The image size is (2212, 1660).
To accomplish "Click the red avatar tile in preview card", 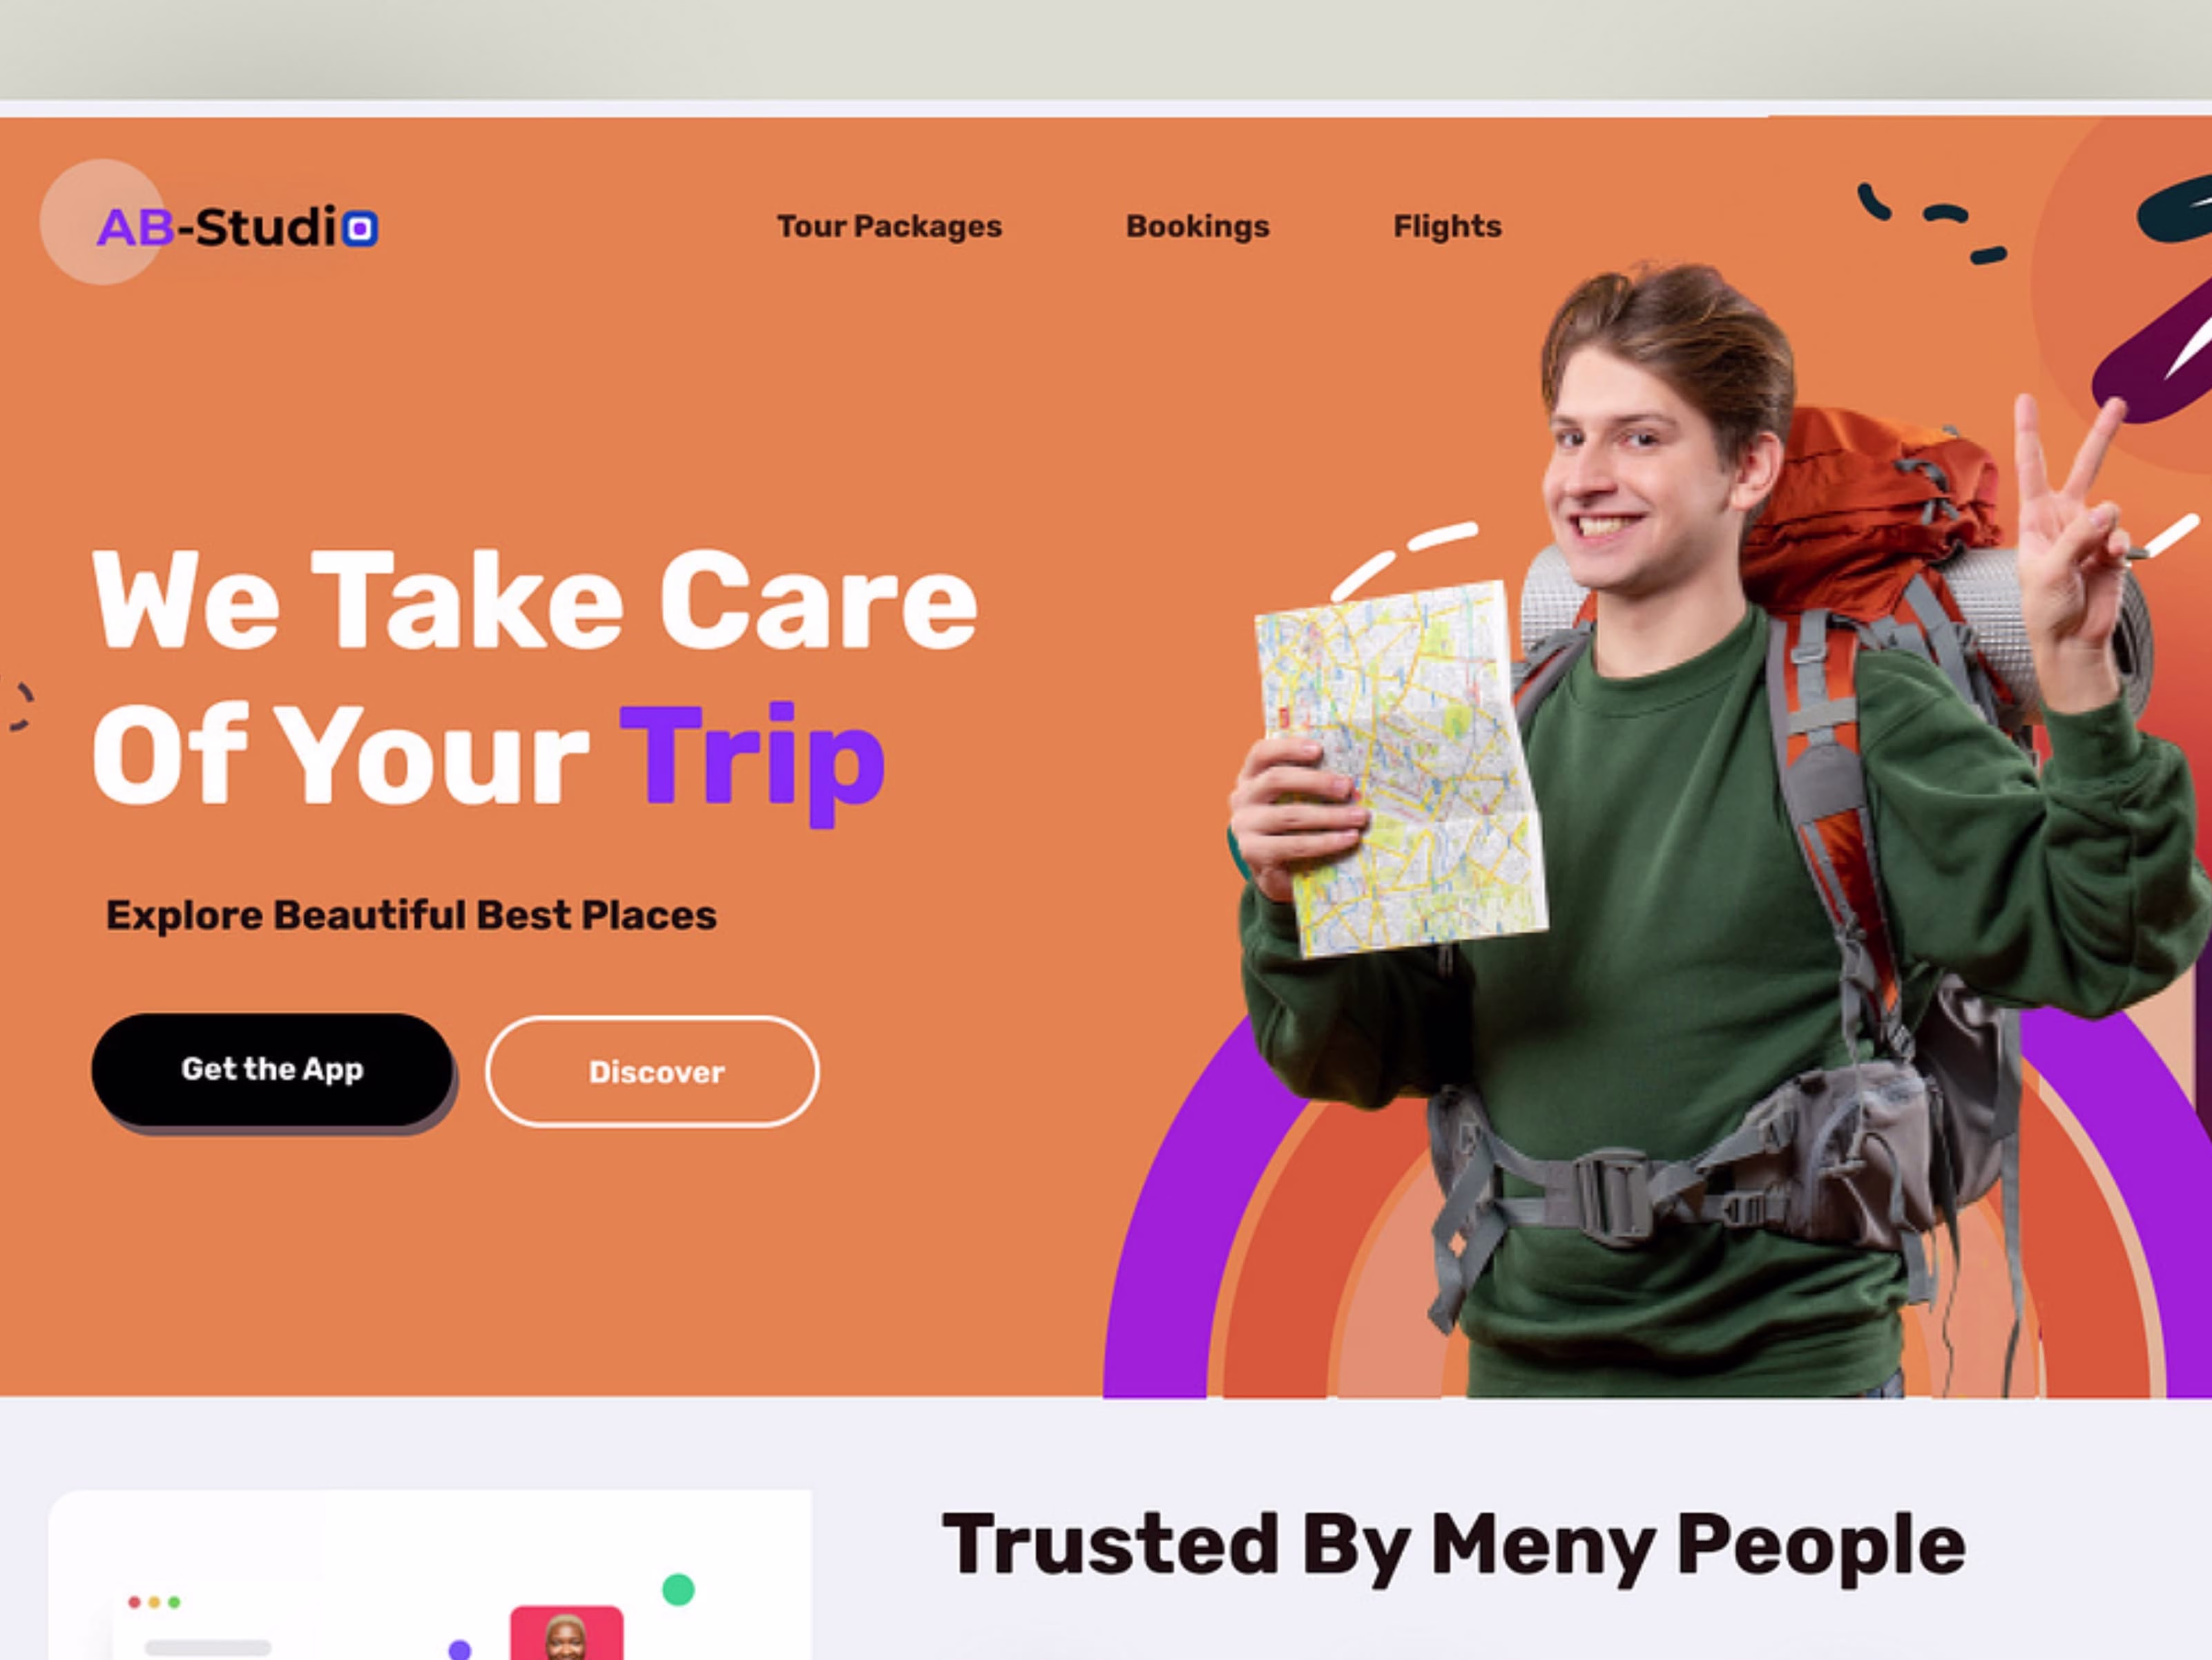I will pyautogui.click(x=567, y=1632).
